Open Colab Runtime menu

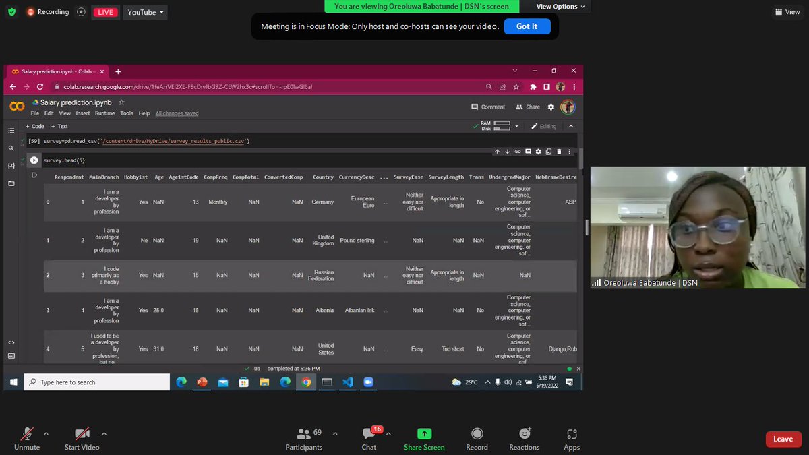(104, 113)
